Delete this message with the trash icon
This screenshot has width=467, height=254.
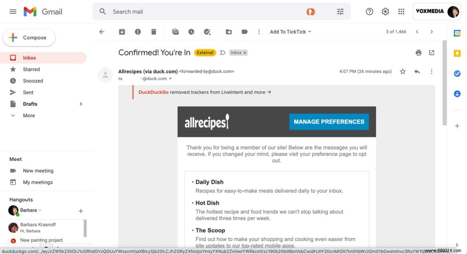tap(154, 32)
